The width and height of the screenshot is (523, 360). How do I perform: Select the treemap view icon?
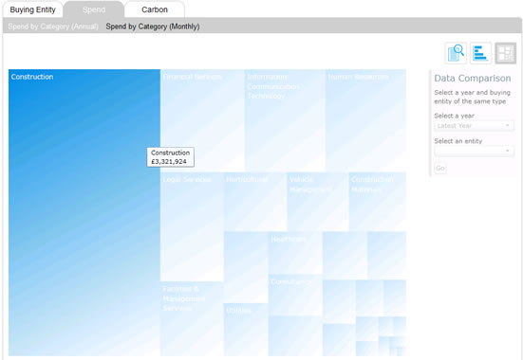[505, 53]
